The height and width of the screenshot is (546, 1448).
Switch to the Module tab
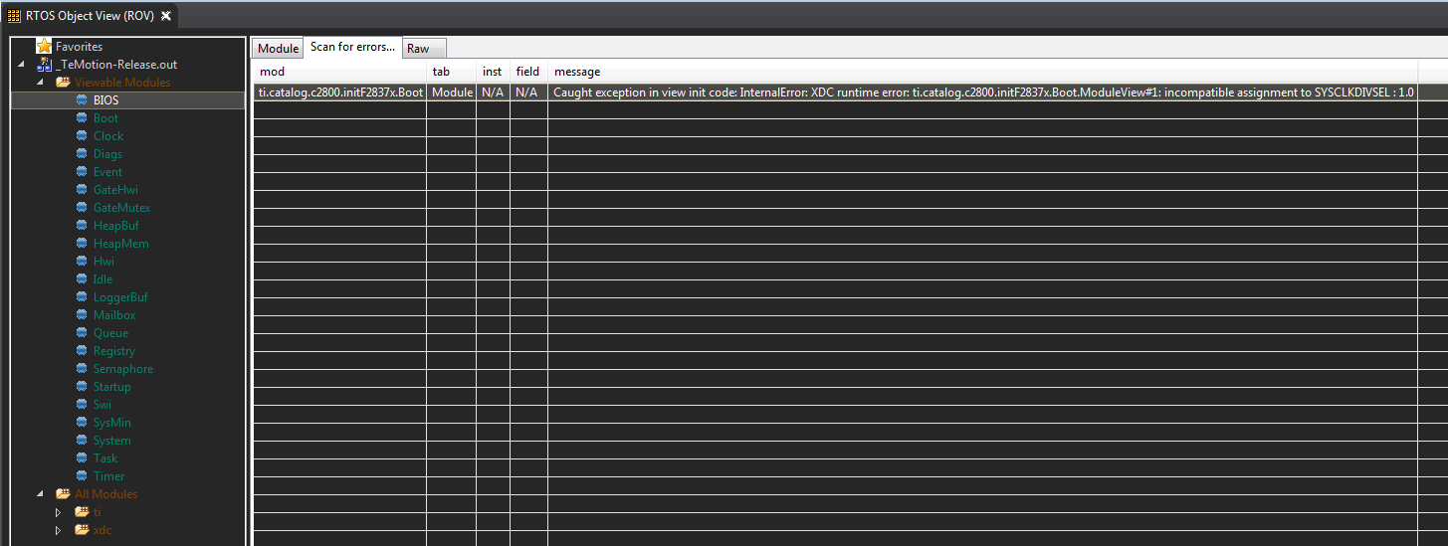coord(278,49)
